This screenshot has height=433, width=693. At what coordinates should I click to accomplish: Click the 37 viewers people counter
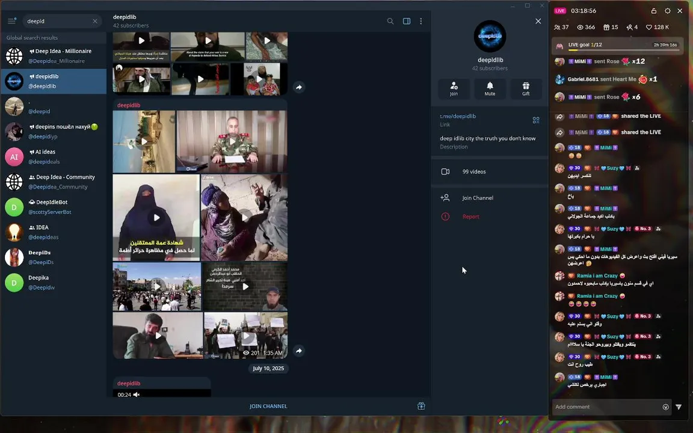[x=561, y=27]
